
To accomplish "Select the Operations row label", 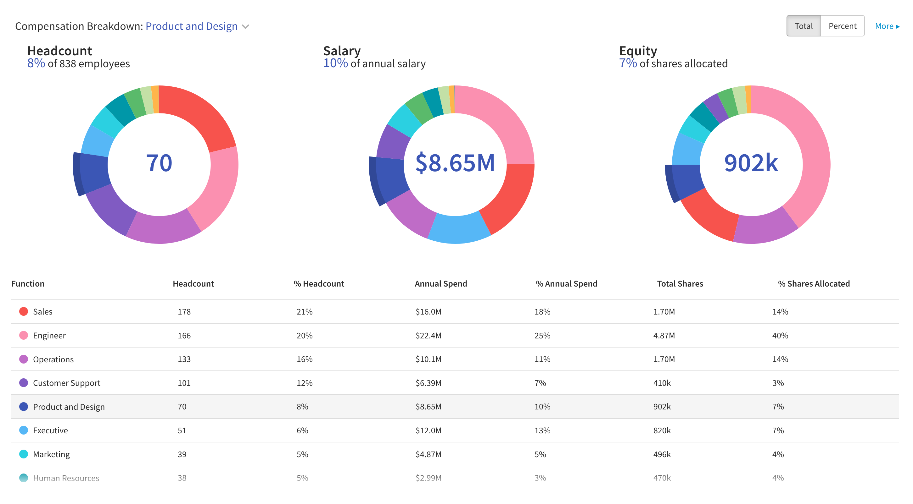I will 53,359.
